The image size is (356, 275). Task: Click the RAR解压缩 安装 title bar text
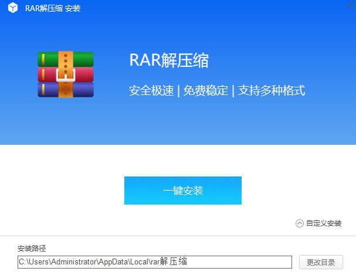[x=53, y=8]
